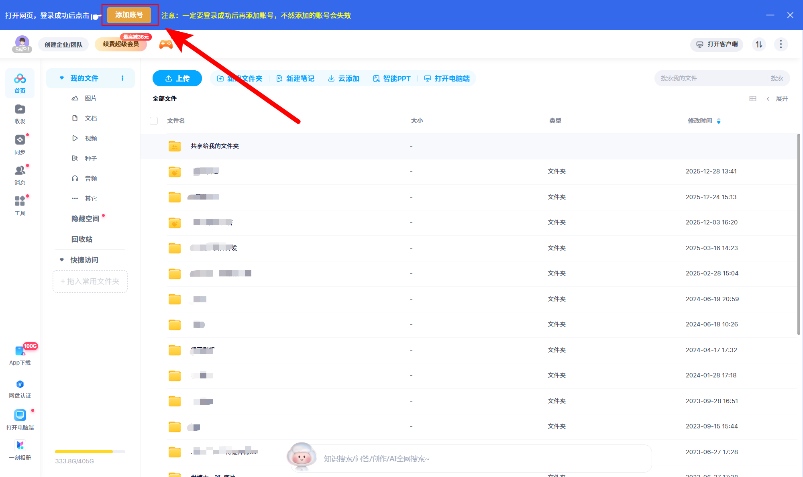Click the storage usage progress bar

coord(90,452)
